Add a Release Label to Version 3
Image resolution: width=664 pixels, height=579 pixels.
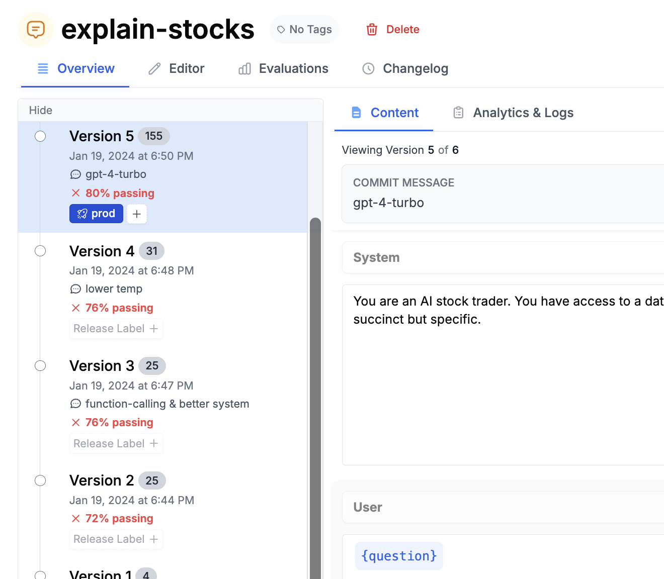[116, 443]
